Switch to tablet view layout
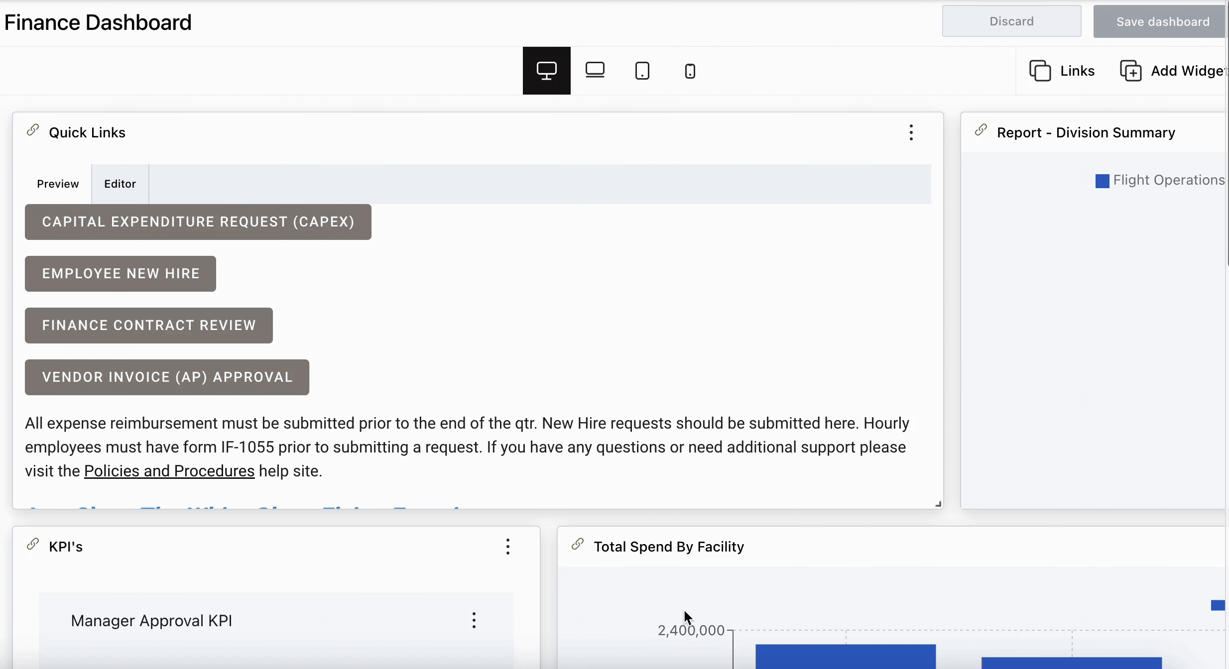 642,71
